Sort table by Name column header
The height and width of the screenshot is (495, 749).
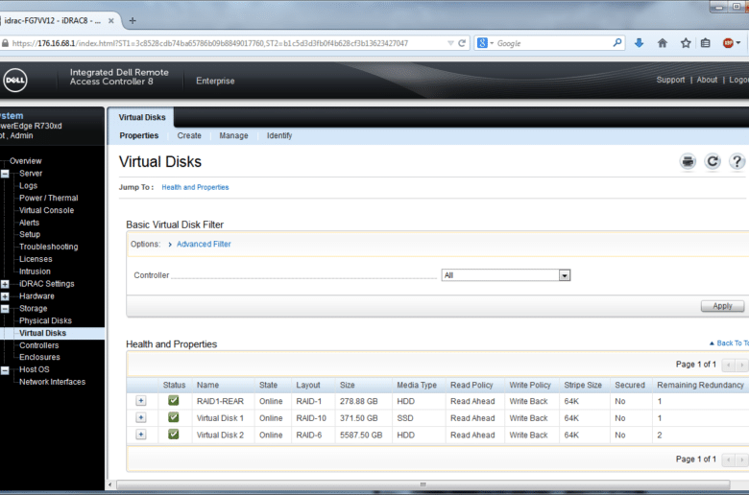point(207,386)
